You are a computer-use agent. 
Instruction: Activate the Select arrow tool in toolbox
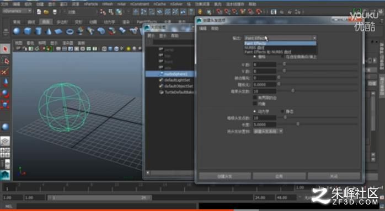coord(5,49)
